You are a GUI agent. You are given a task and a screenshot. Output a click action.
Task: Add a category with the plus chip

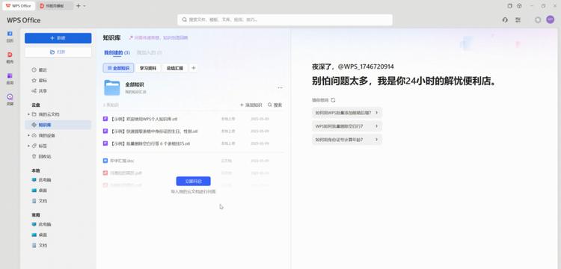(193, 68)
